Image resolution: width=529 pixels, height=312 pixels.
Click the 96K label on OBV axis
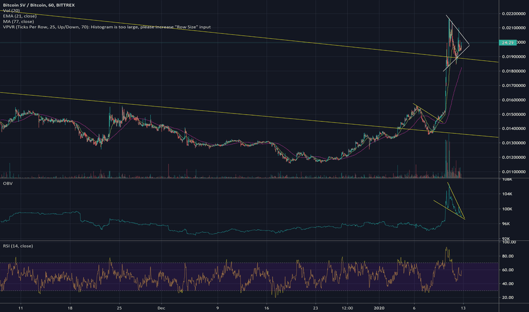click(507, 224)
